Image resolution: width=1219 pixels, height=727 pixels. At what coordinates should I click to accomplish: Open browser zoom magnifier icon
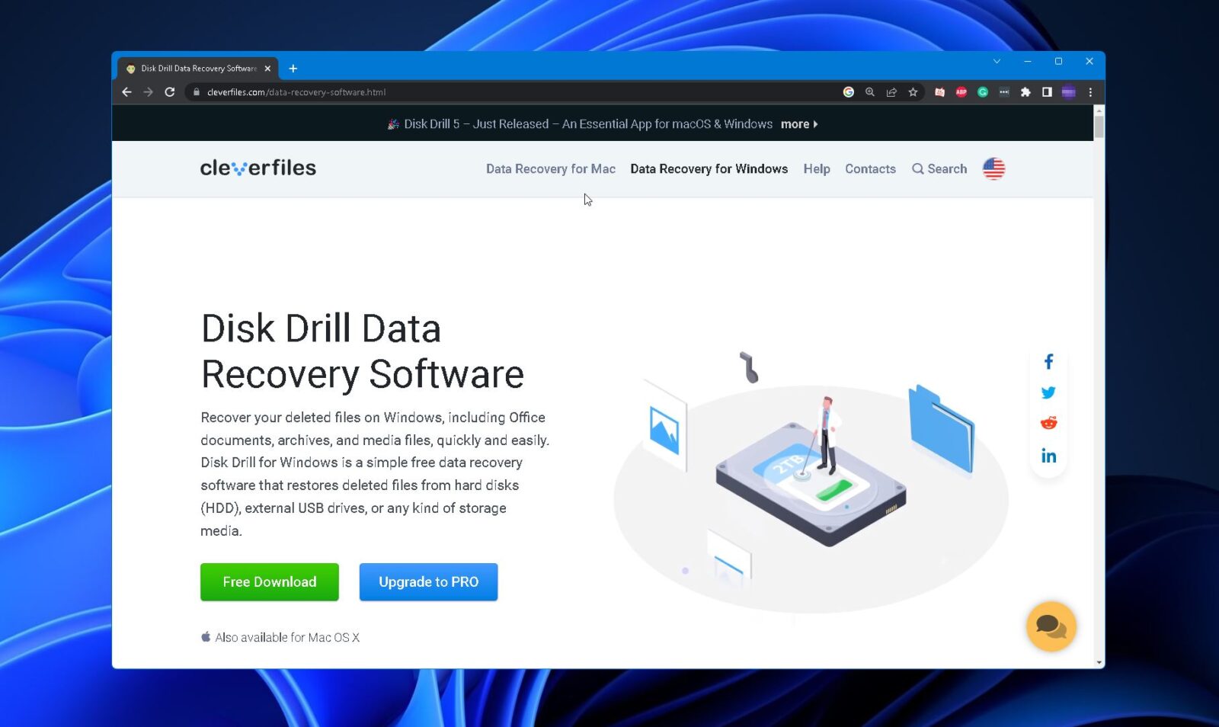[870, 92]
